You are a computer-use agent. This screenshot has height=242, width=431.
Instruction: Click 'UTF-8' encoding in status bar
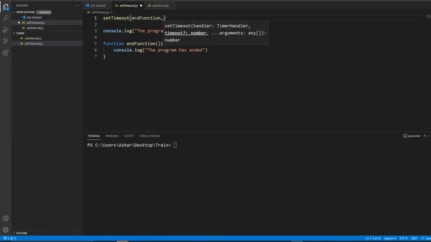403,238
